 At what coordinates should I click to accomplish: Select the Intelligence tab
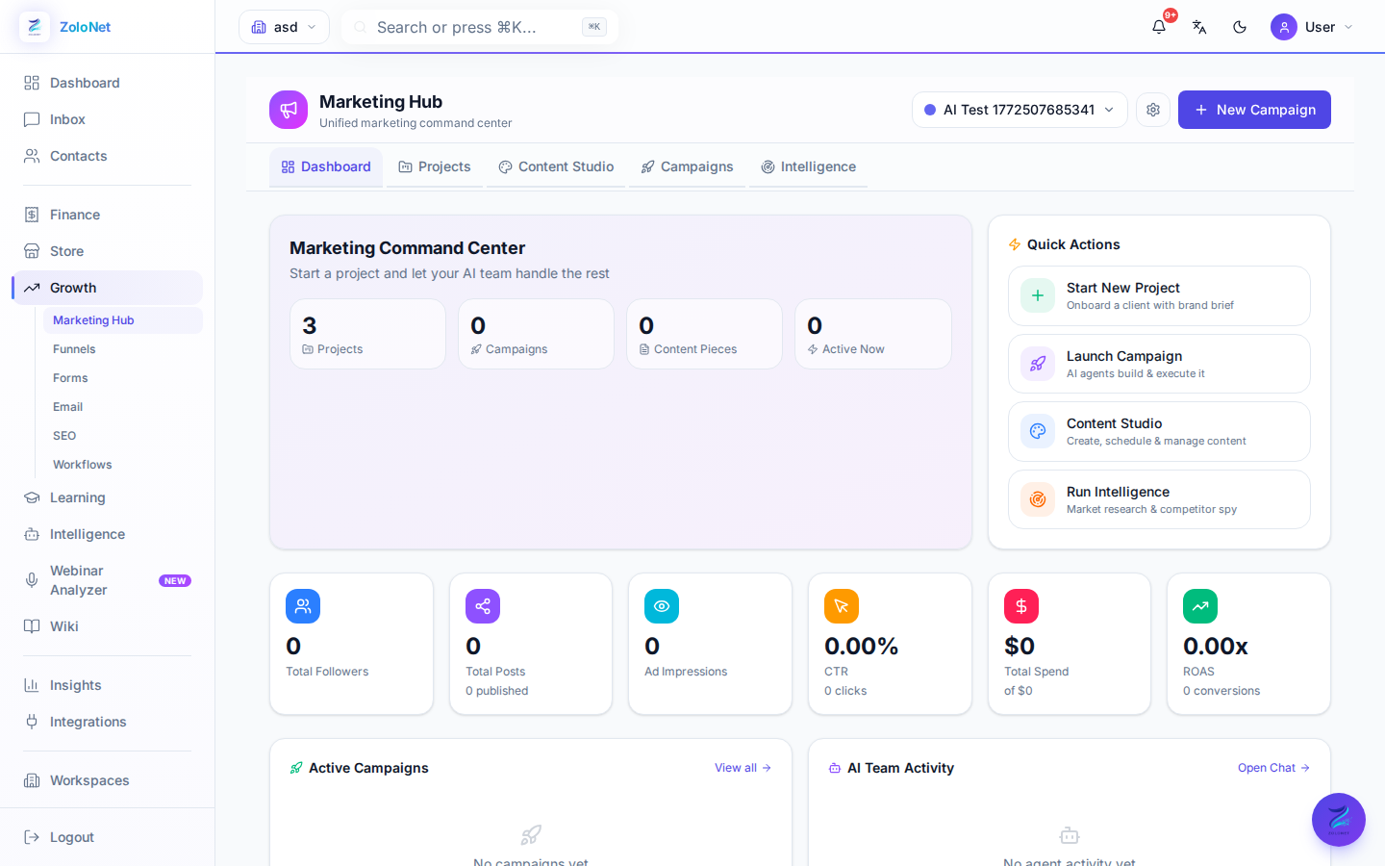pos(808,166)
